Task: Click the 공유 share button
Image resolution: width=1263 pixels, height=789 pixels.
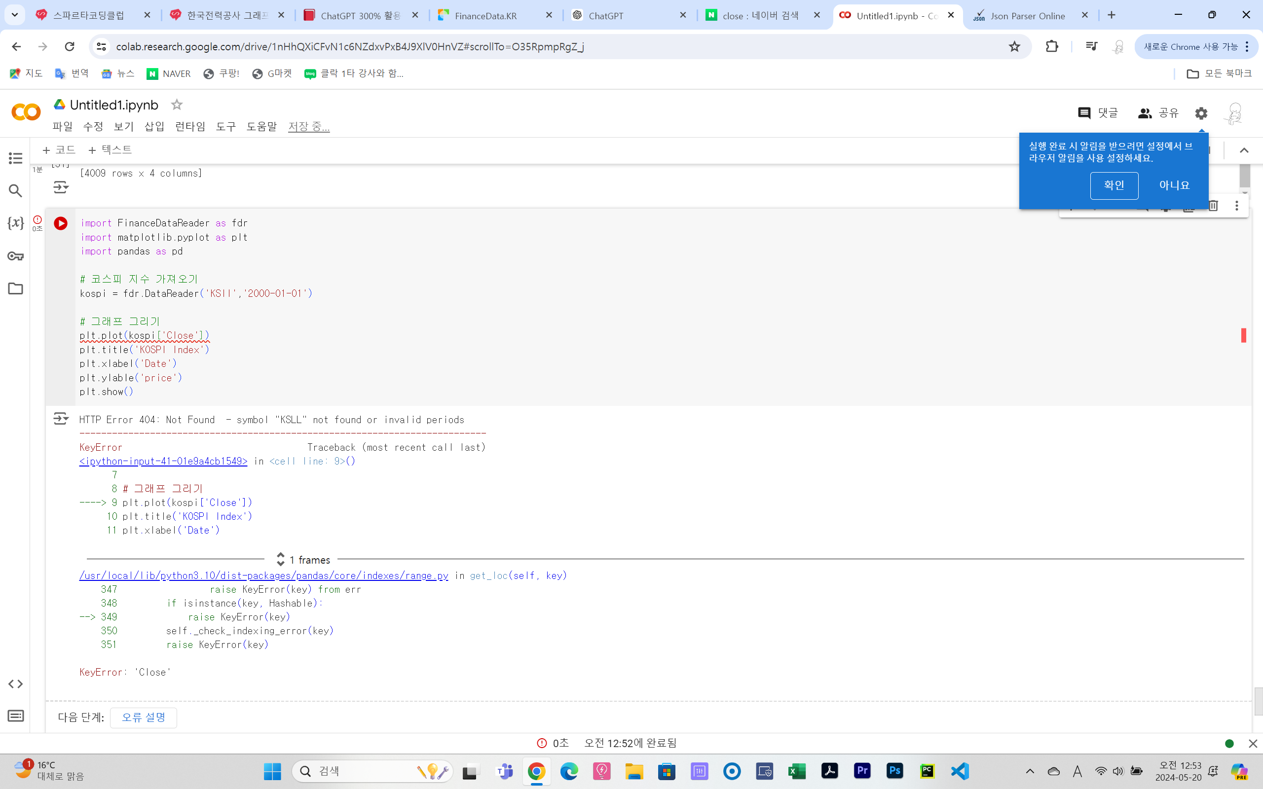Action: pos(1158,113)
